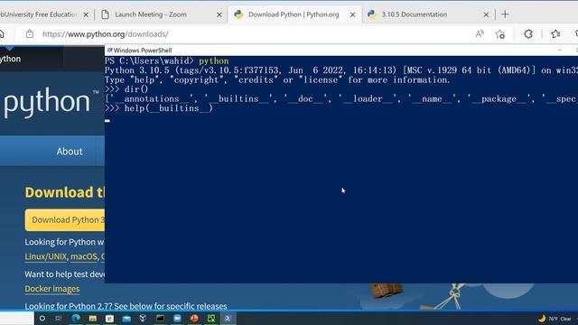The width and height of the screenshot is (578, 325).
Task: Open the green screen-capture app taskbar icon
Action: 211,319
